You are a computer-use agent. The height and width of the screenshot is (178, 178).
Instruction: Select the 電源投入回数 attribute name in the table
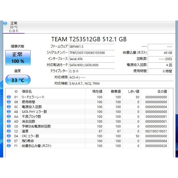tap(32, 107)
